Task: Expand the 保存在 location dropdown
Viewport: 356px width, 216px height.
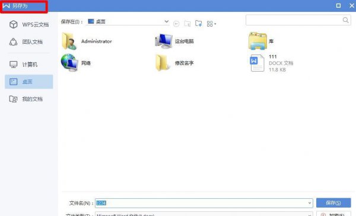Action: point(166,21)
